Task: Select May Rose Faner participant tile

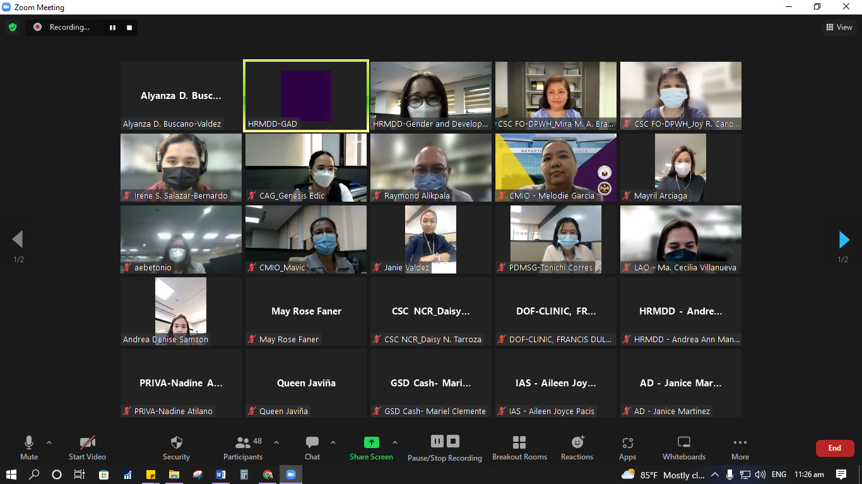Action: [306, 311]
